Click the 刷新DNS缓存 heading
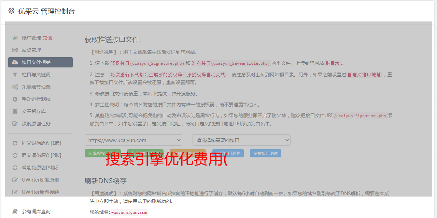 (105, 181)
